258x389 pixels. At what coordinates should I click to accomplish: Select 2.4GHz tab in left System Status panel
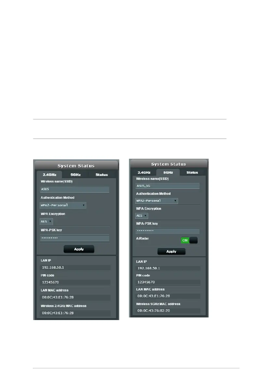(x=49, y=175)
